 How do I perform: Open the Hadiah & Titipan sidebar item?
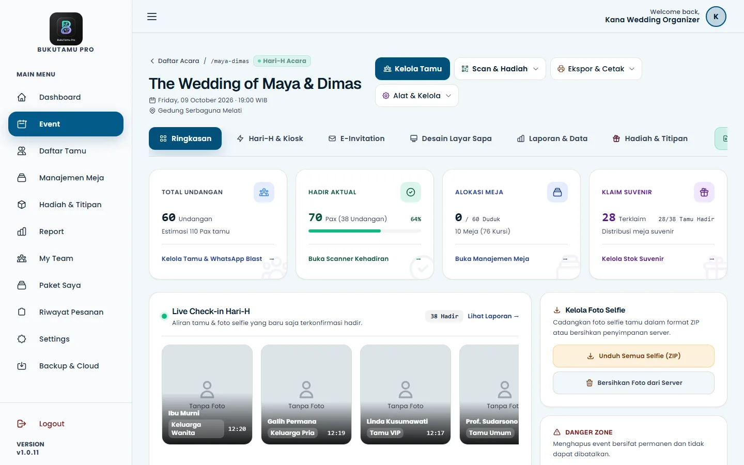tap(66, 205)
